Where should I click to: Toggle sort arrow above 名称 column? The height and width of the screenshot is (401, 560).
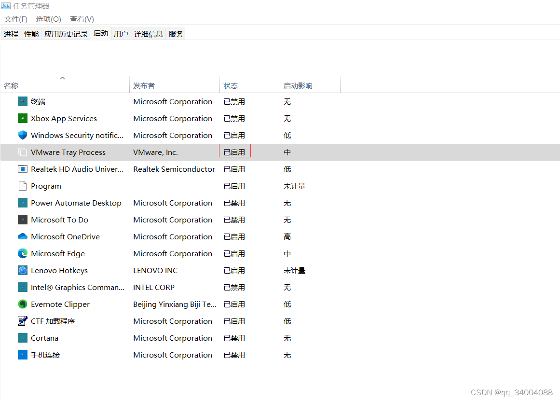pos(63,78)
